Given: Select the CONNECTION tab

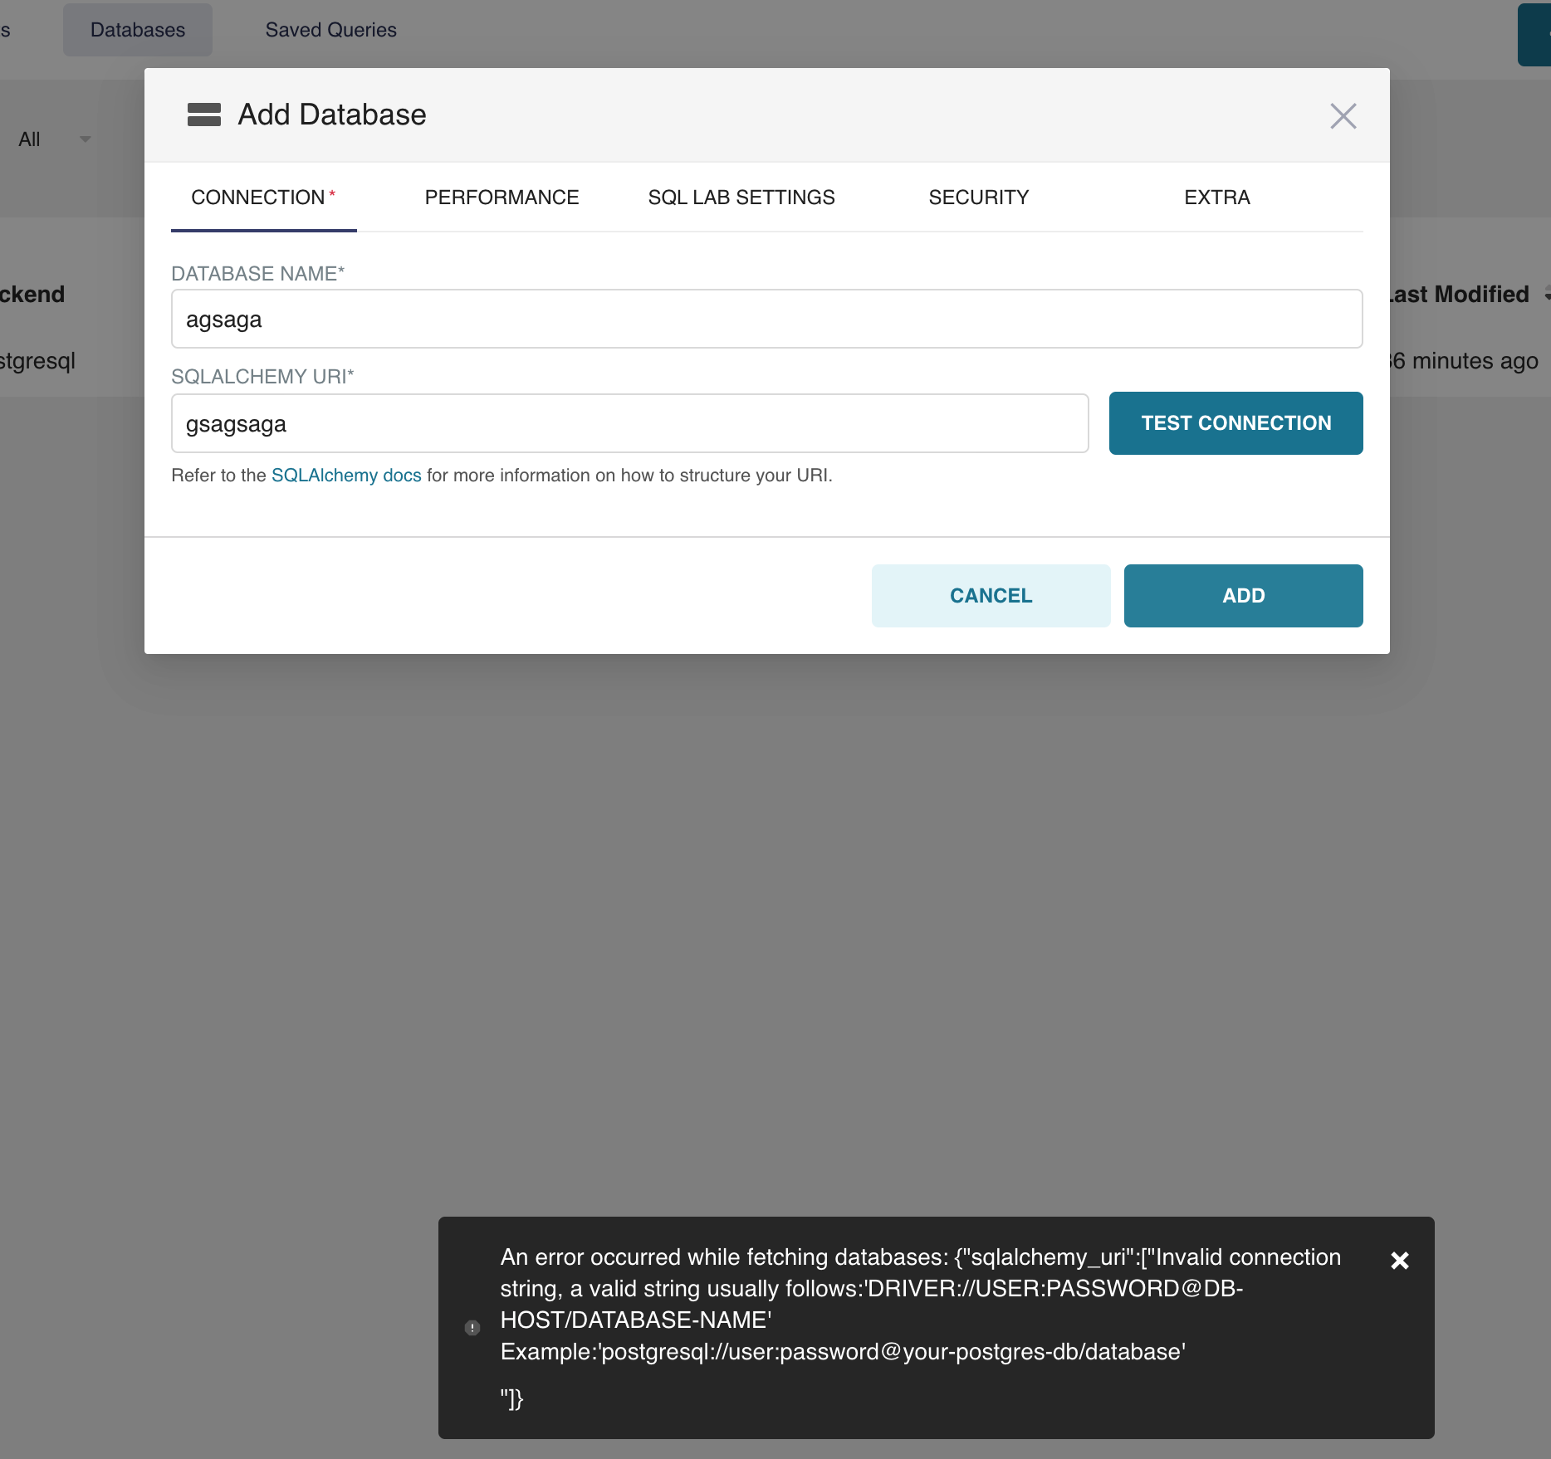Looking at the screenshot, I should click(x=258, y=198).
